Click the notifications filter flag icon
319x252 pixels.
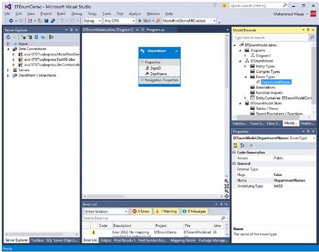click(x=215, y=6)
